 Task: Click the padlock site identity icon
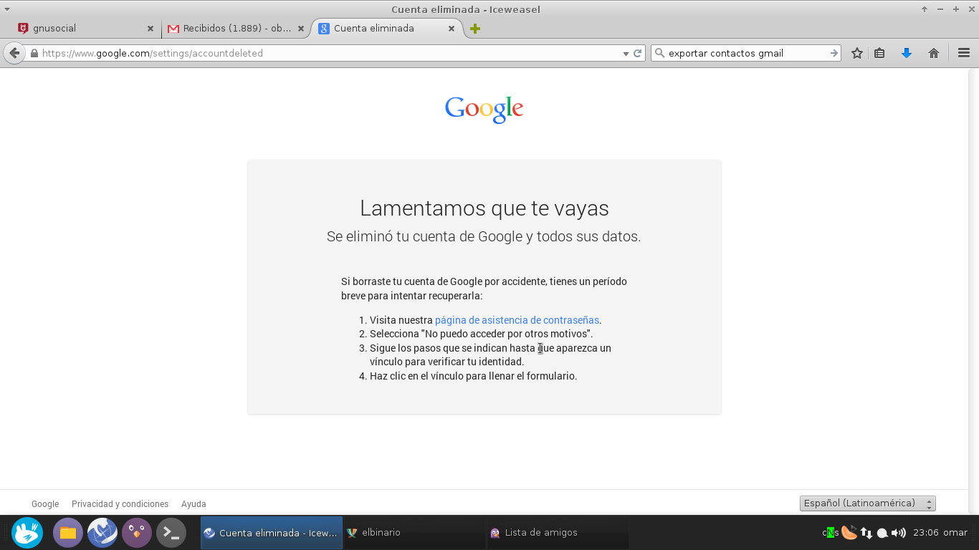tap(34, 53)
